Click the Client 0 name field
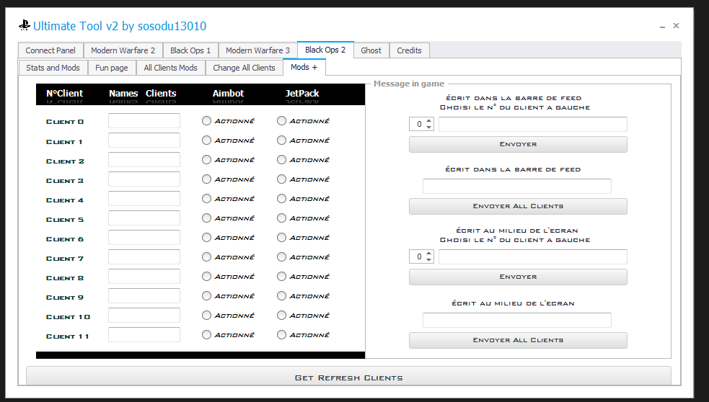The image size is (709, 402). click(144, 120)
